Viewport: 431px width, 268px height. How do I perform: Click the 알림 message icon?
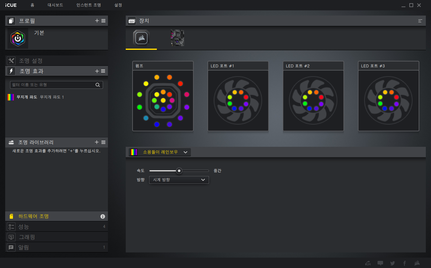(x=11, y=247)
